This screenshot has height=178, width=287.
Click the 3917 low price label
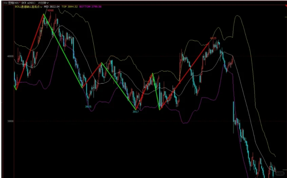[x=136, y=112]
